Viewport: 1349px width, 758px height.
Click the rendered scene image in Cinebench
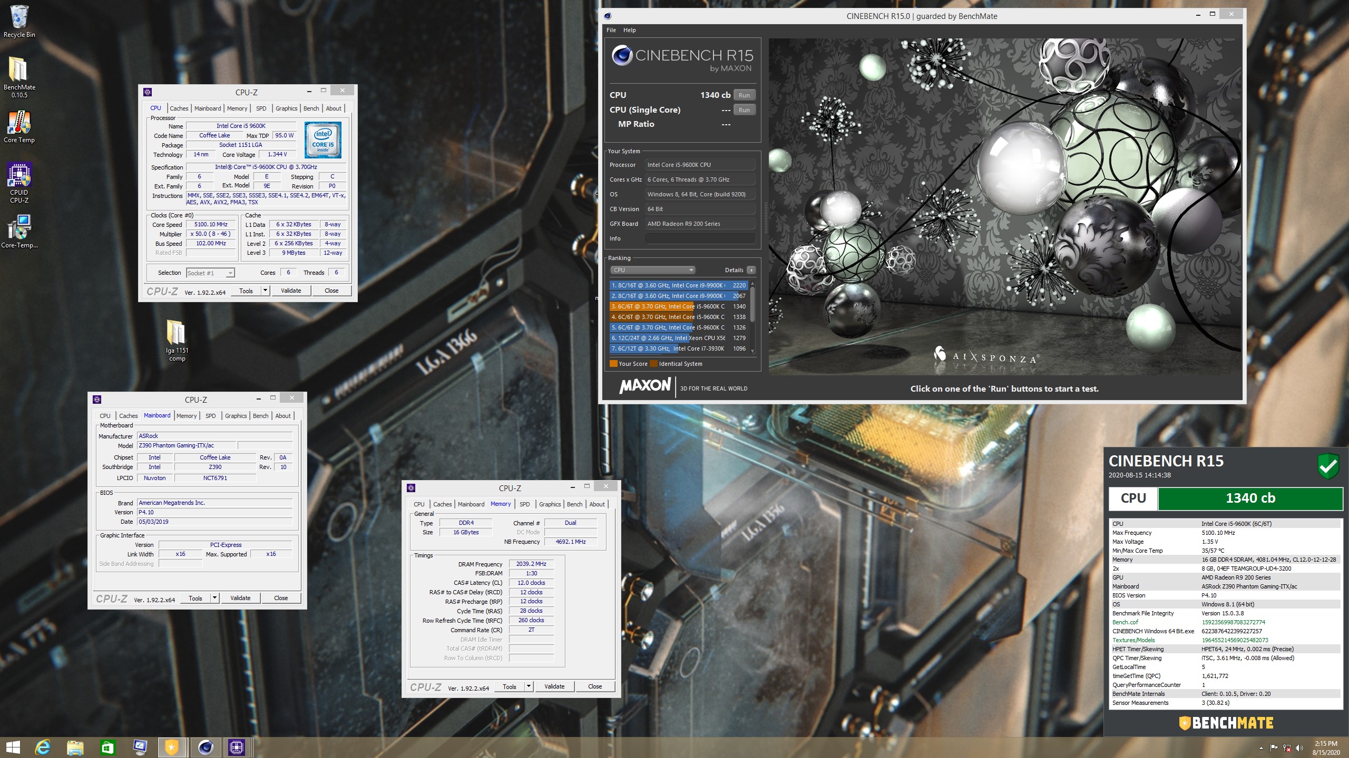coord(1005,206)
